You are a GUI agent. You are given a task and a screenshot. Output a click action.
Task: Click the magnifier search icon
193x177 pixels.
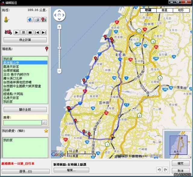[44, 123]
